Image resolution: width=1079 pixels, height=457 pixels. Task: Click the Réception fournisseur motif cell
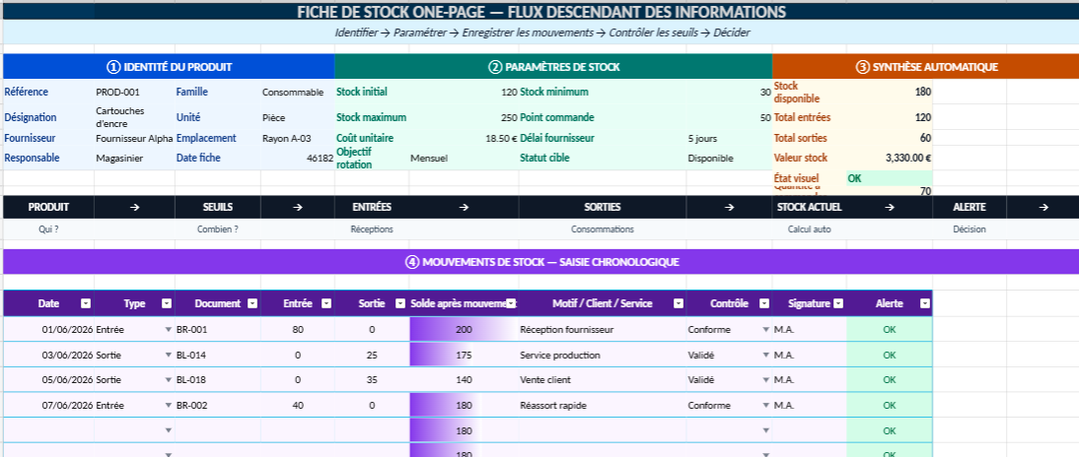[602, 330]
